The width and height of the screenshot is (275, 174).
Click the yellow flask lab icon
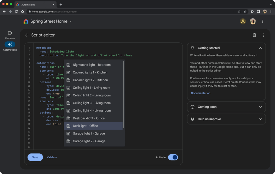coord(243,21)
